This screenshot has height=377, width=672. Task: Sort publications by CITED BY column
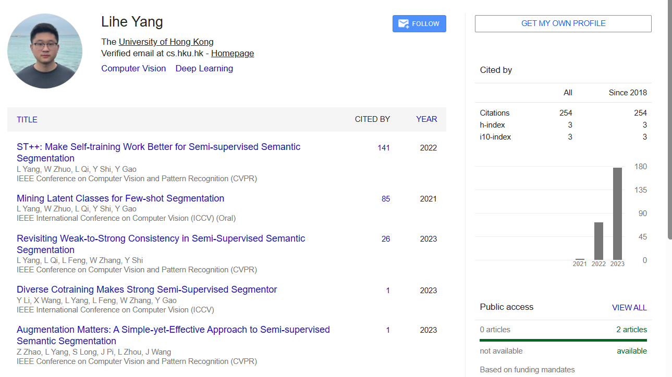pyautogui.click(x=372, y=119)
